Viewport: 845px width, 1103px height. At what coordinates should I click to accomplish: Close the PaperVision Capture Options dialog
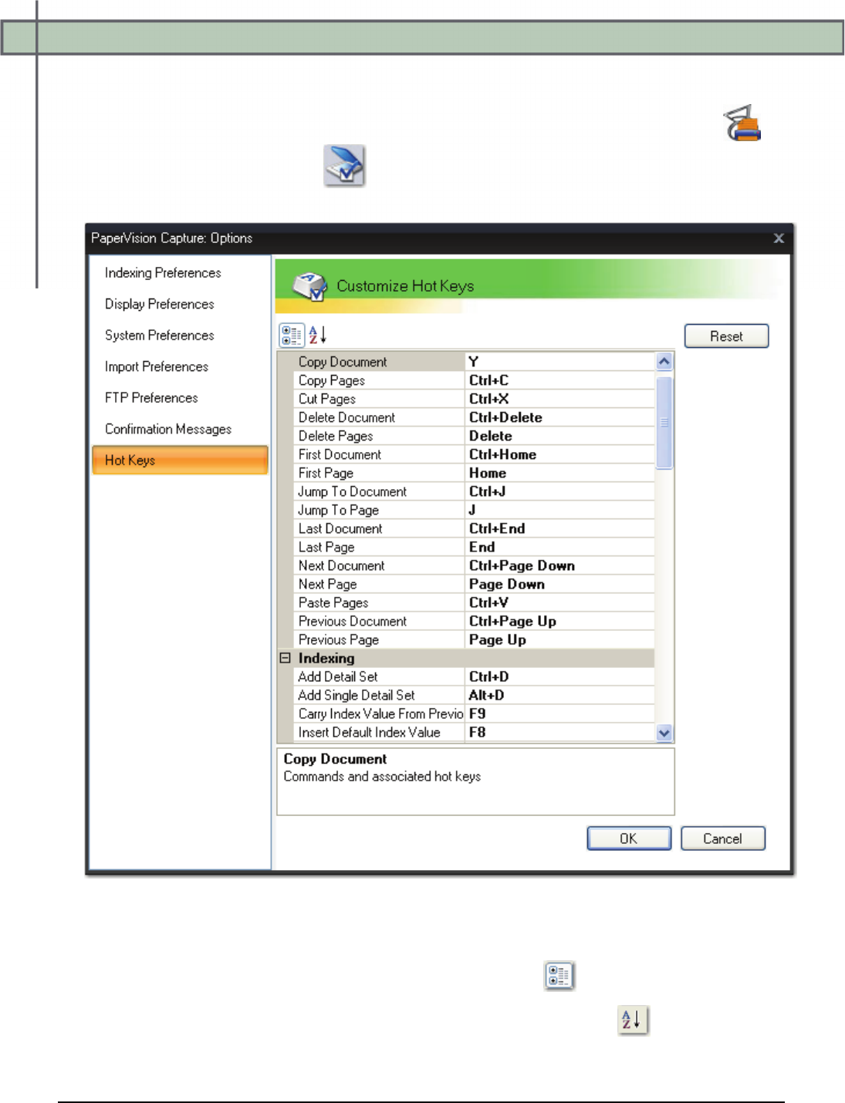click(779, 238)
